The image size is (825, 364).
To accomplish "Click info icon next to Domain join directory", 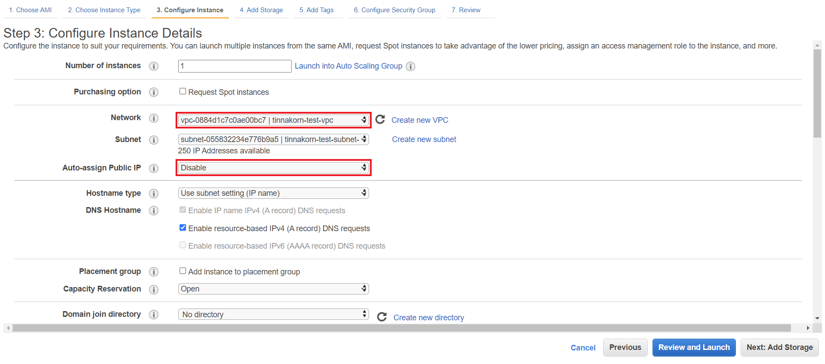I will point(154,315).
